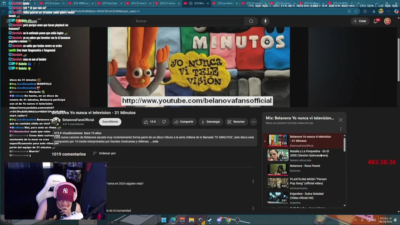This screenshot has height=225, width=400.
Task: Click the browser address bar URL
Action: click(x=81, y=11)
